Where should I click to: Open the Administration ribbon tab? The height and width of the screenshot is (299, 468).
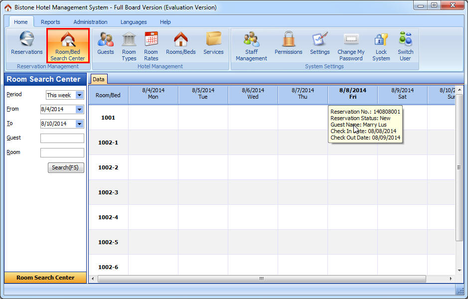click(x=90, y=22)
